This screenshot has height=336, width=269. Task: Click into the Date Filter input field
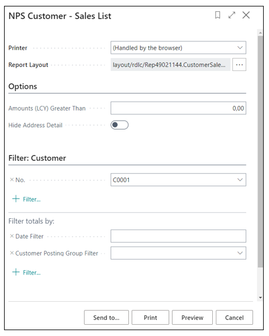178,236
